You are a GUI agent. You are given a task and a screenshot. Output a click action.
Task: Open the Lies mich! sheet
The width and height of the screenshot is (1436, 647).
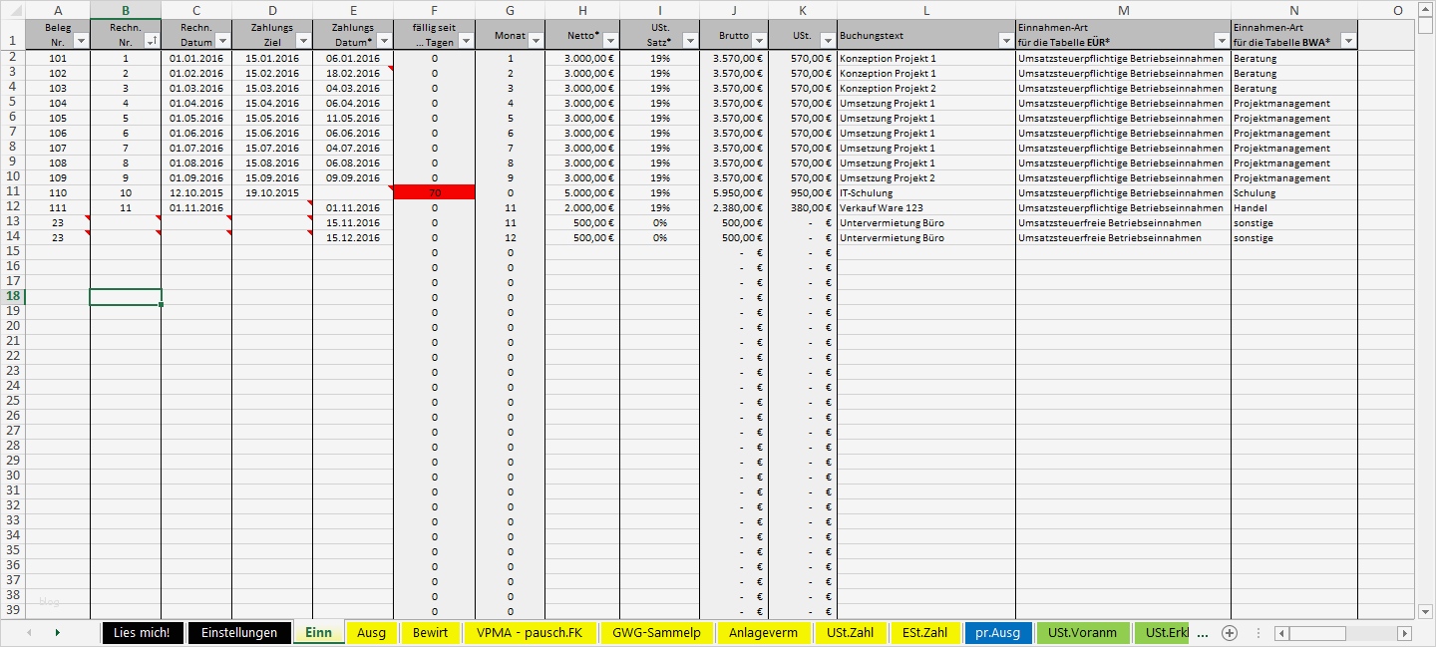click(x=143, y=632)
